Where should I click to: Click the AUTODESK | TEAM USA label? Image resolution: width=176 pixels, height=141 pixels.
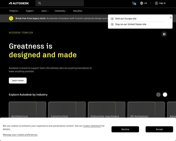click(21, 33)
